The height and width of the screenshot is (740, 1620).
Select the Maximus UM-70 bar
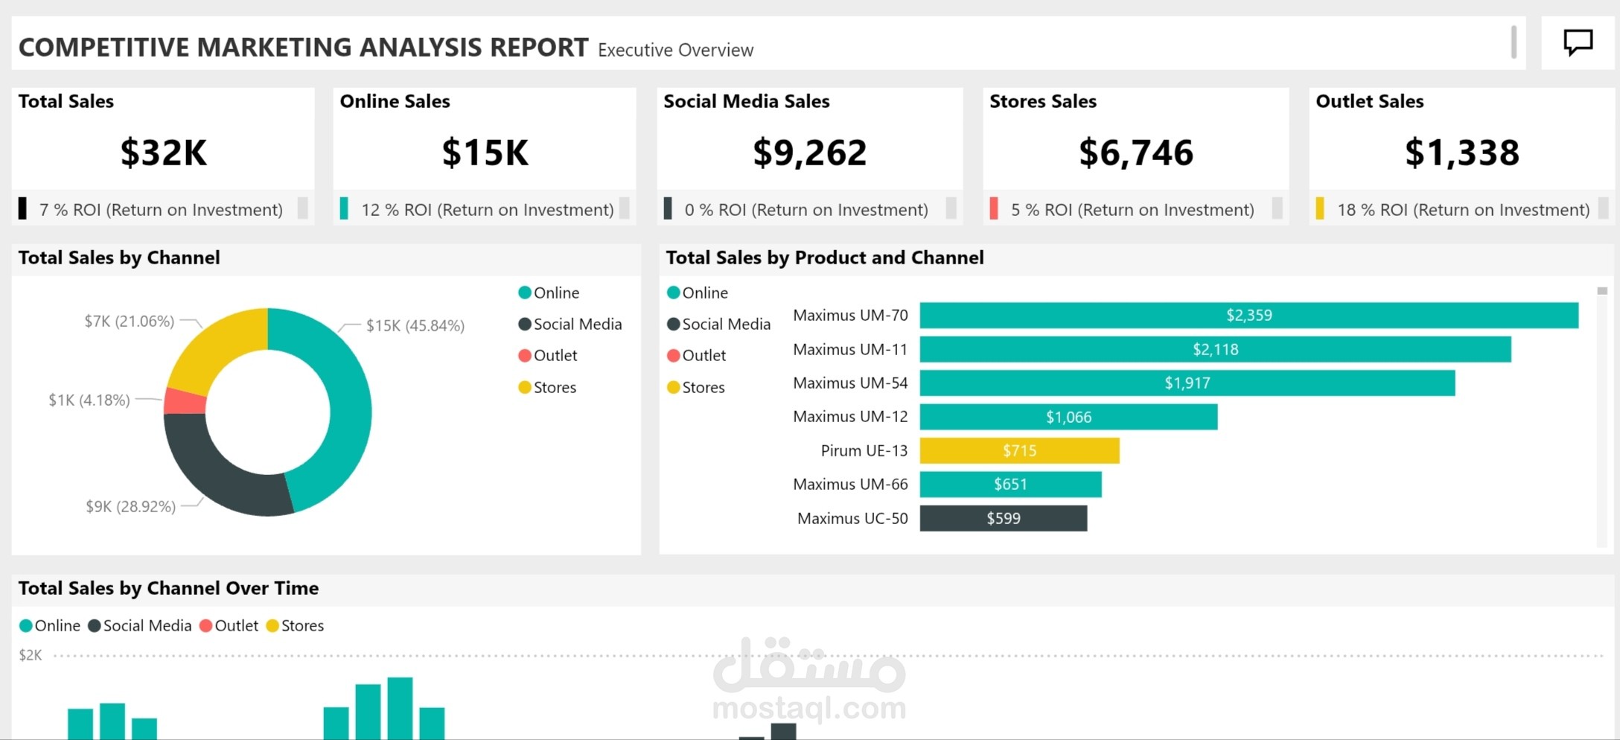1249,315
